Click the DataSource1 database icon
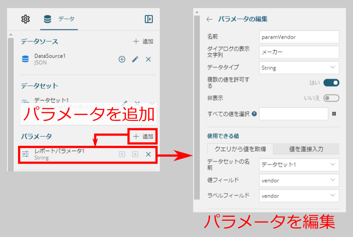The width and height of the screenshot is (353, 237). click(x=25, y=59)
